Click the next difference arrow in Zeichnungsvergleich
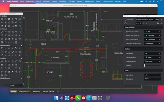Image resolution: width=164 pixels, height=102 pixels. (147, 23)
